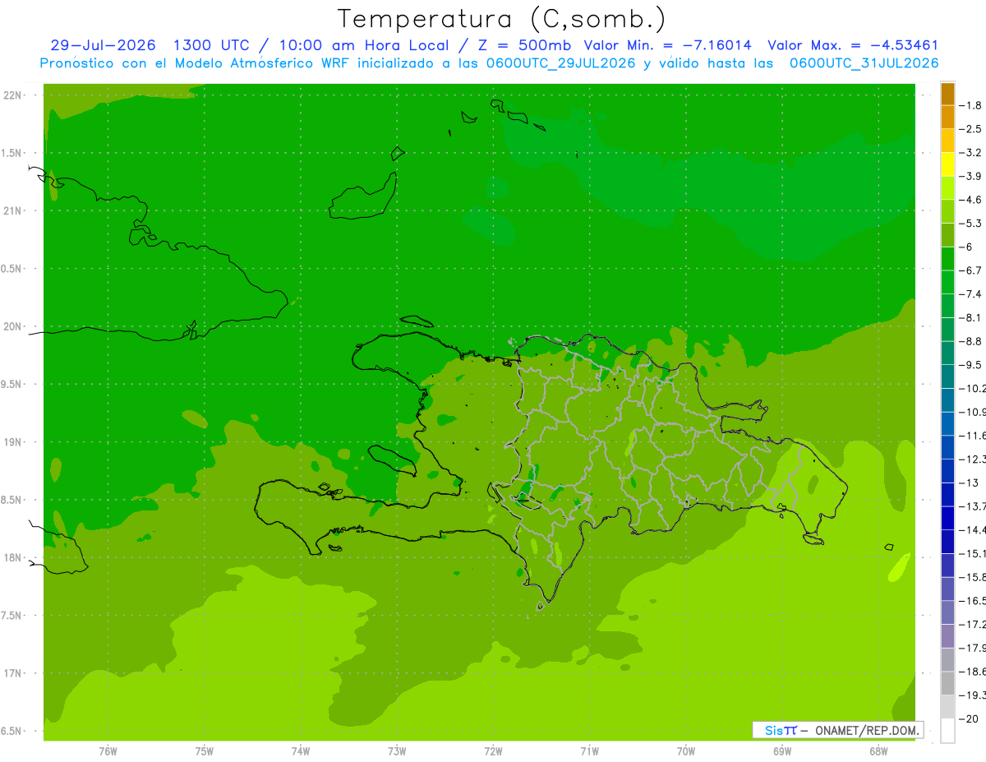Select the legend swatch between -6 and -6.7
The width and height of the screenshot is (986, 762).
947,259
